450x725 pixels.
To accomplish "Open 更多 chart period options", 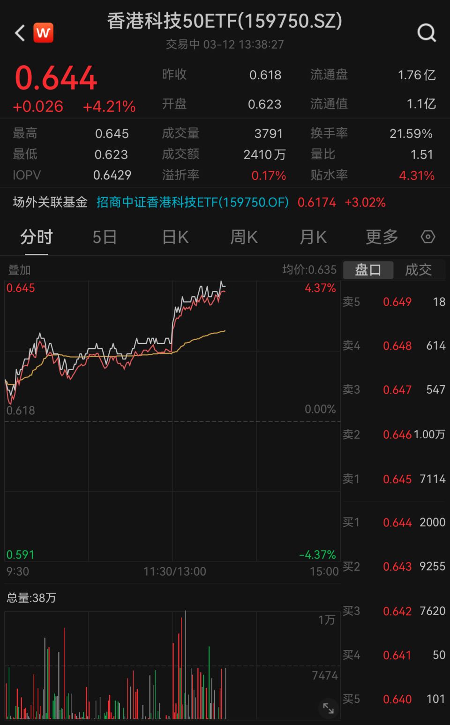I will click(382, 237).
